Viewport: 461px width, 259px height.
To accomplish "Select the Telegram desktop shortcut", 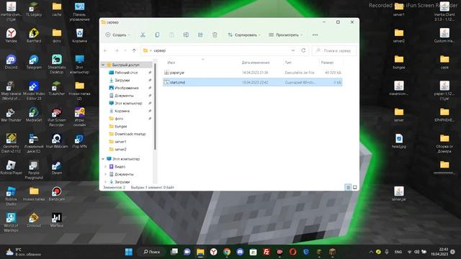I will pyautogui.click(x=34, y=62).
